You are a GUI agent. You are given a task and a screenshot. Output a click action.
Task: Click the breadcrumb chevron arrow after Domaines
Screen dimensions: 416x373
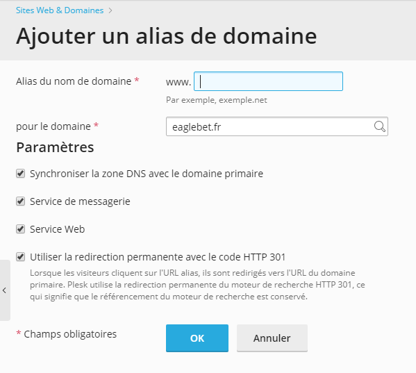click(x=110, y=10)
